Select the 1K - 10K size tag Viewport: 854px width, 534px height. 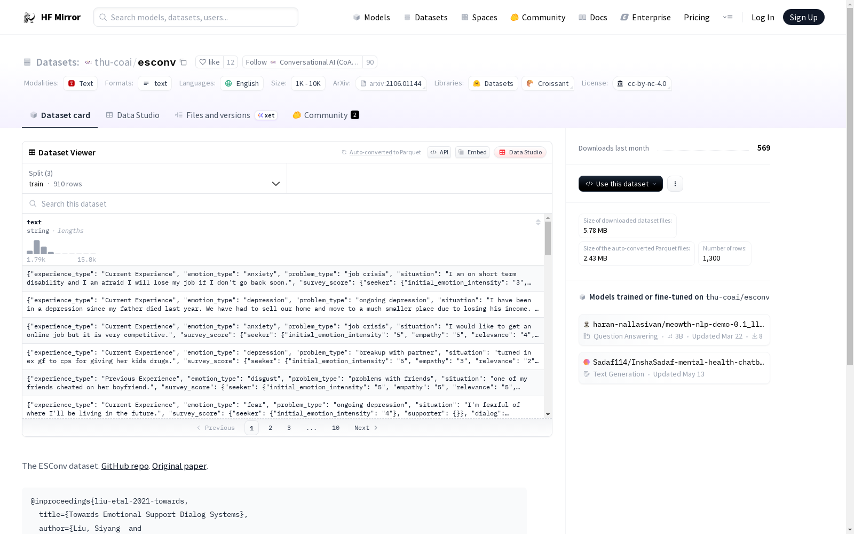coord(308,83)
